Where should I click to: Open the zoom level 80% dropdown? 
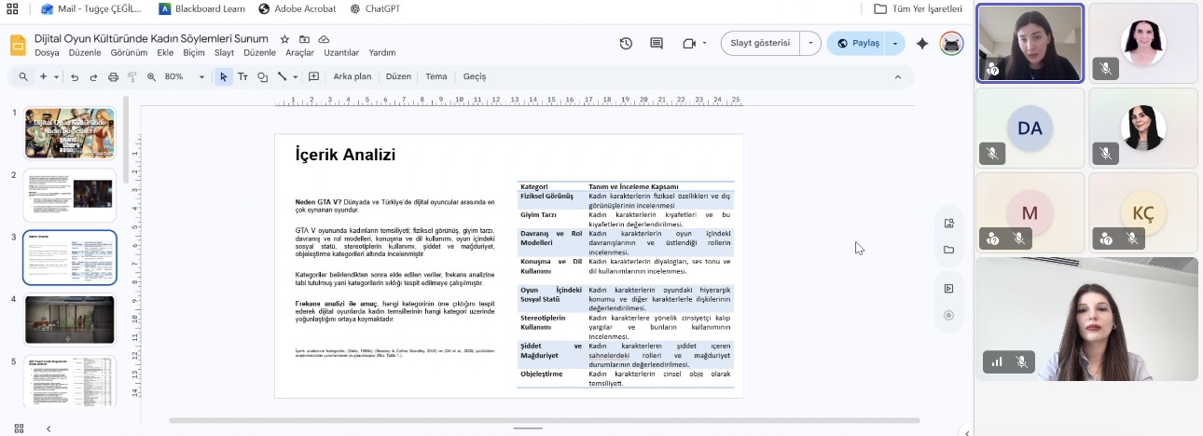[184, 76]
